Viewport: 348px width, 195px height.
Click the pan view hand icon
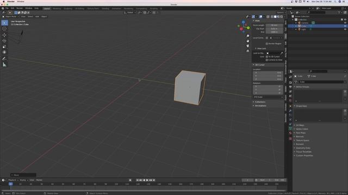[248, 41]
